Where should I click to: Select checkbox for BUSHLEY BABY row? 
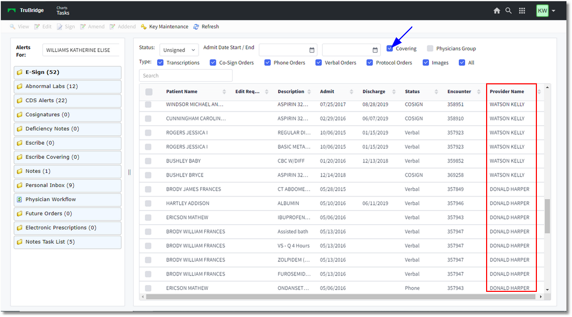click(148, 161)
